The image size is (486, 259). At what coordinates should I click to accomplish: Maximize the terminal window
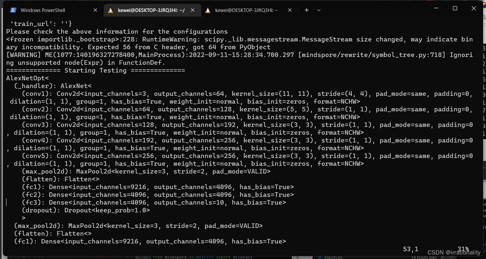click(x=455, y=8)
